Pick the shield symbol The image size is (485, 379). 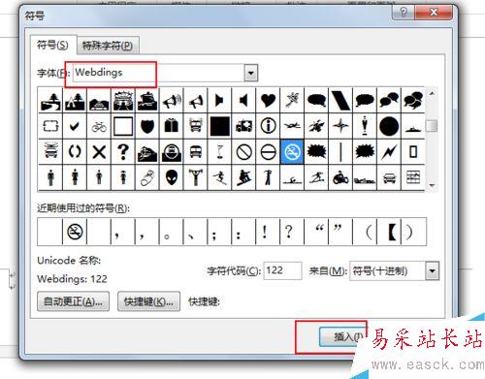(x=147, y=126)
